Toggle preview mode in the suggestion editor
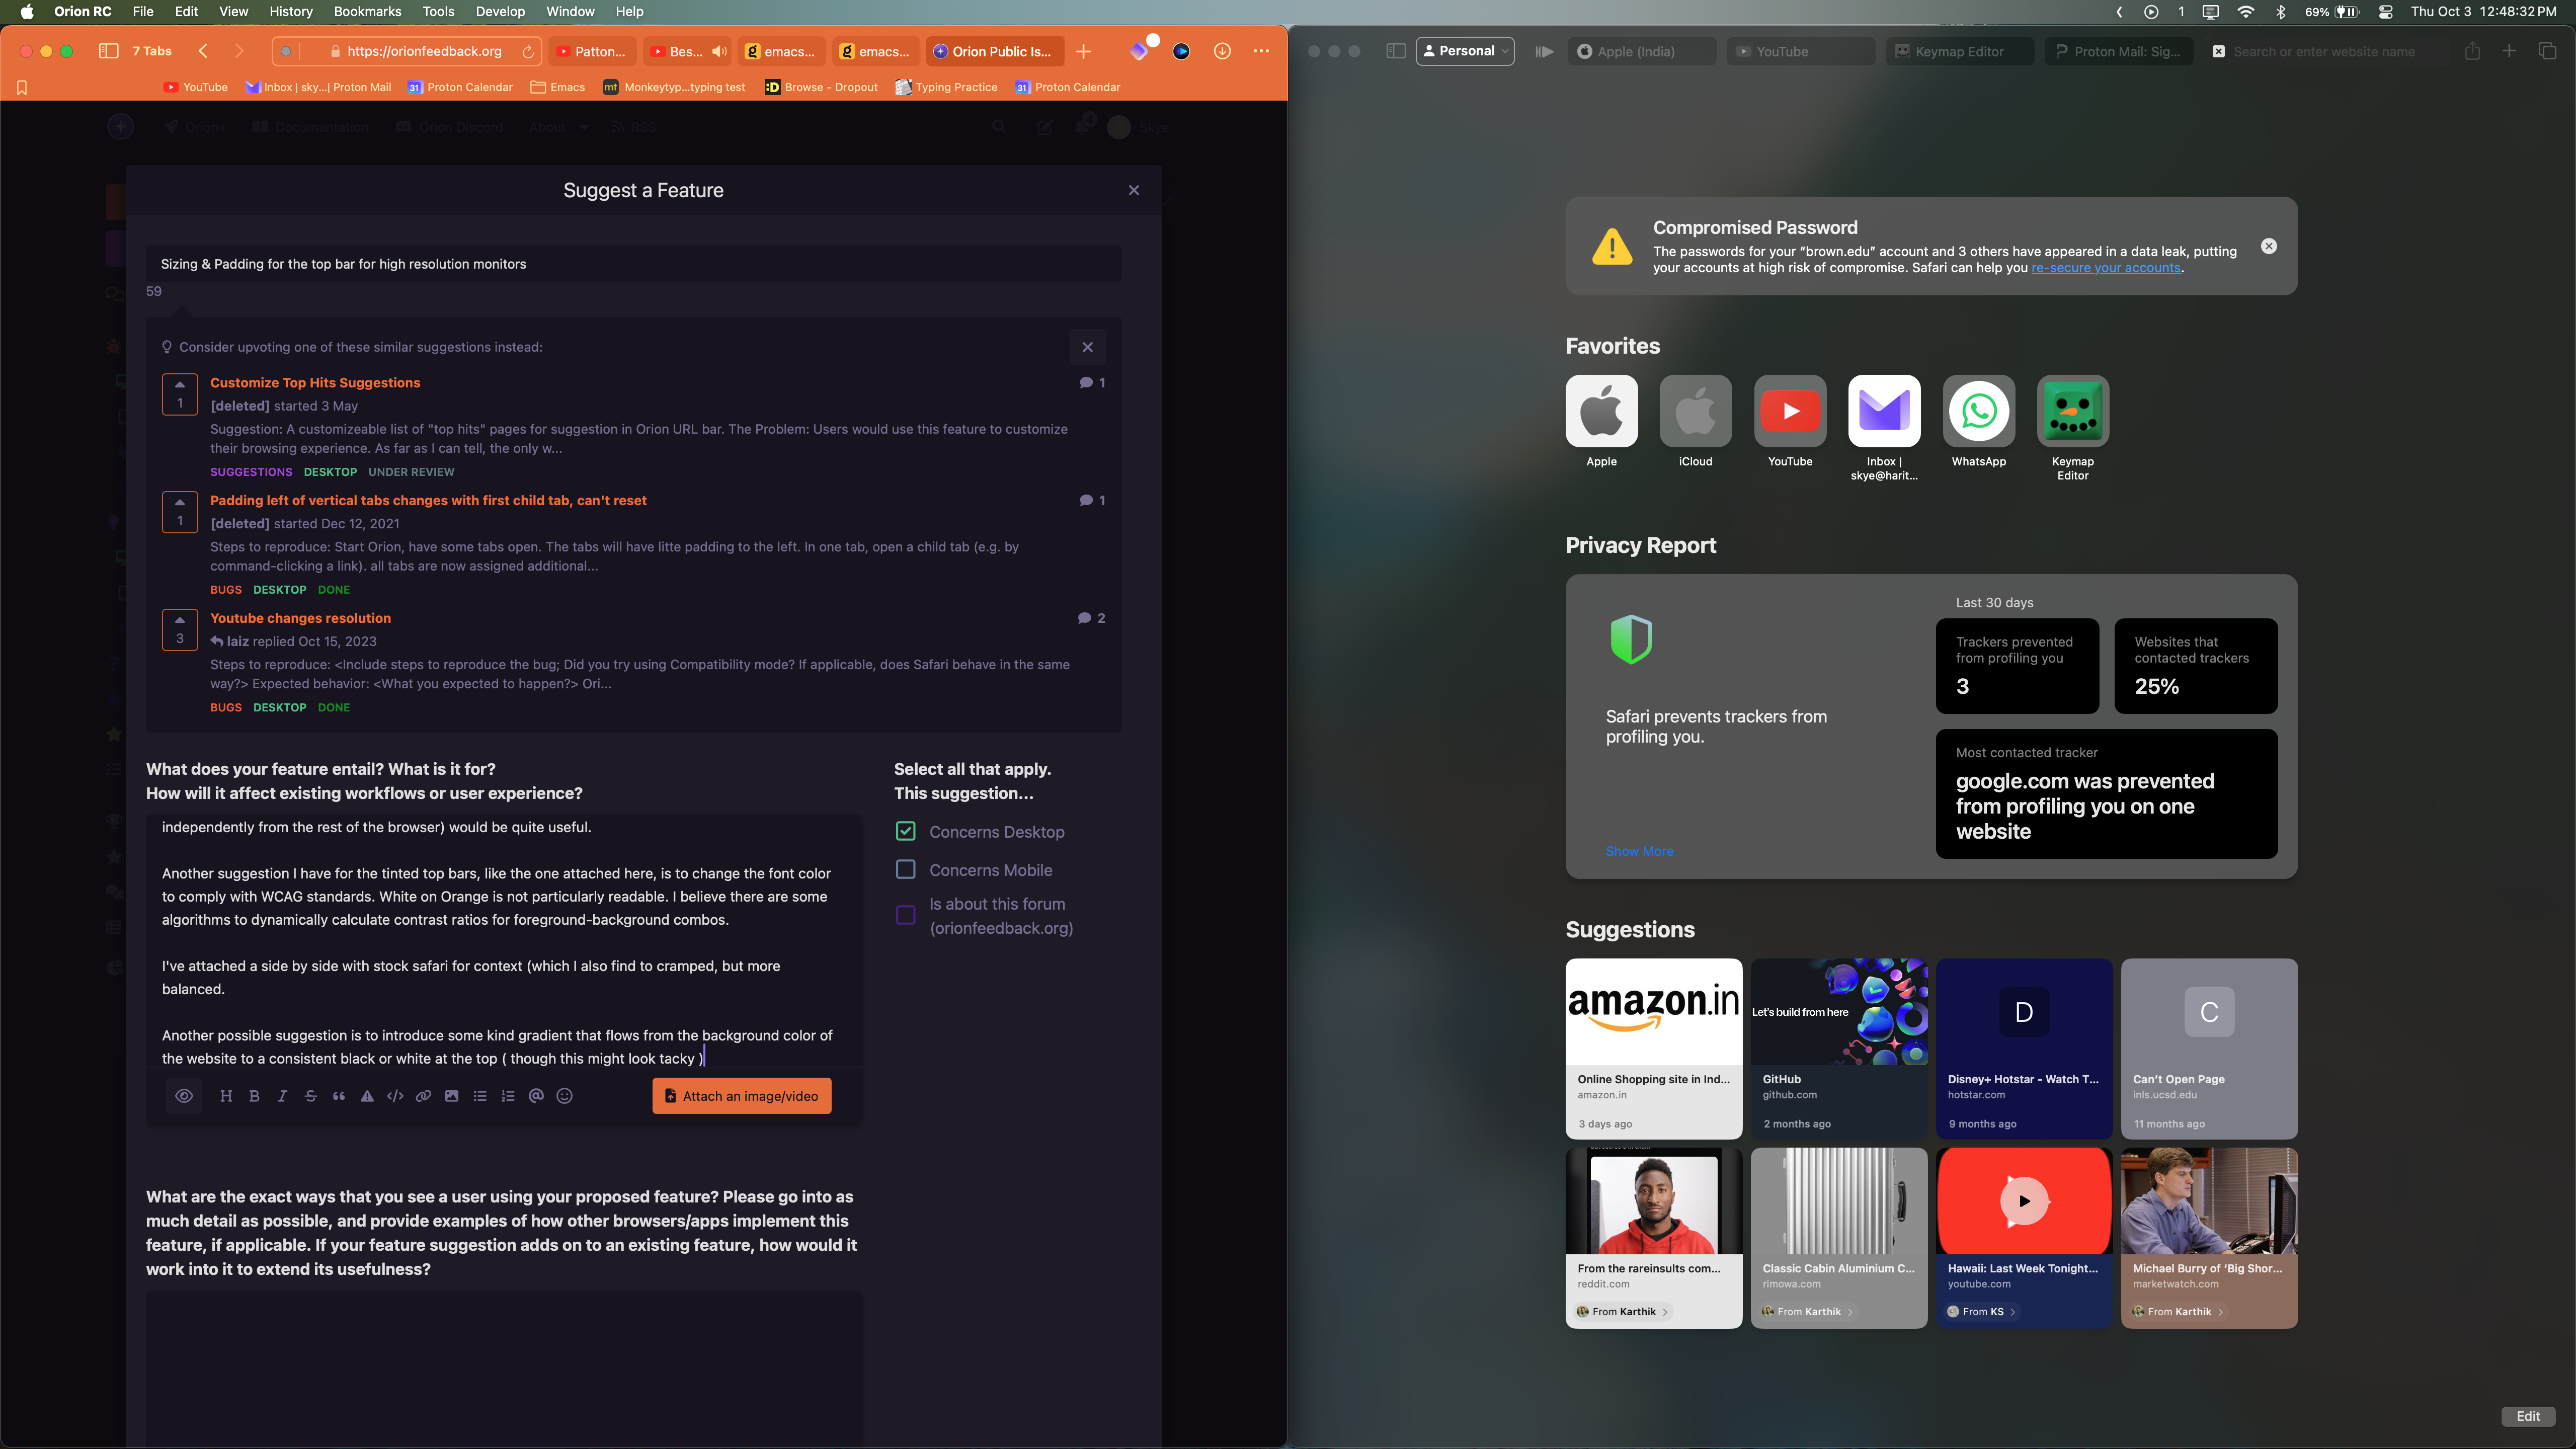This screenshot has width=2576, height=1449. pos(184,1096)
